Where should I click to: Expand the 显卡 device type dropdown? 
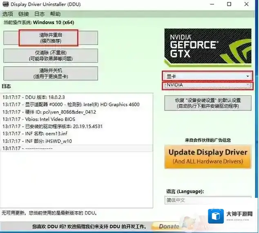(x=208, y=76)
